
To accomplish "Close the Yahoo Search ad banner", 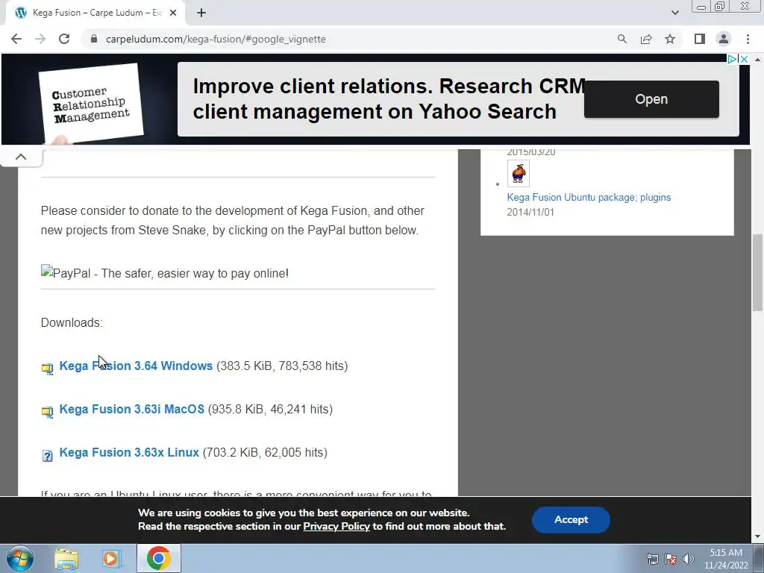I will coord(744,60).
